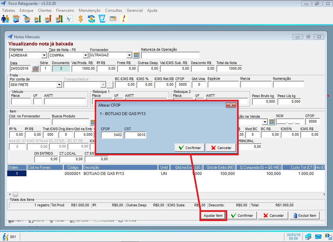Confirm the CFOP change in dialog
Viewport: 333px width, 242px height.
click(x=190, y=148)
